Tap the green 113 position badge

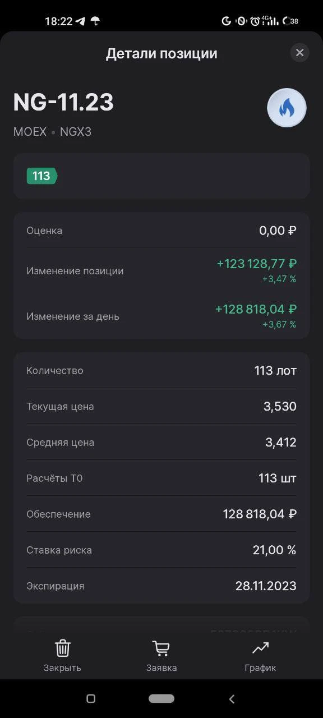[x=41, y=176]
